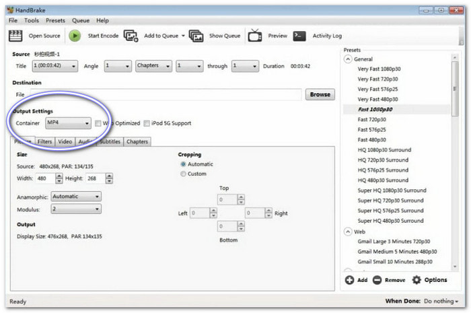Open the starting chapter dropdown
The height and width of the screenshot is (313, 471).
pos(189,66)
